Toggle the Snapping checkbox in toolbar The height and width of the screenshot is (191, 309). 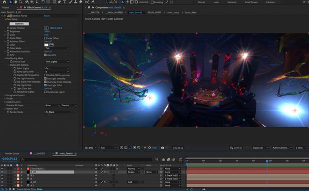click(152, 2)
